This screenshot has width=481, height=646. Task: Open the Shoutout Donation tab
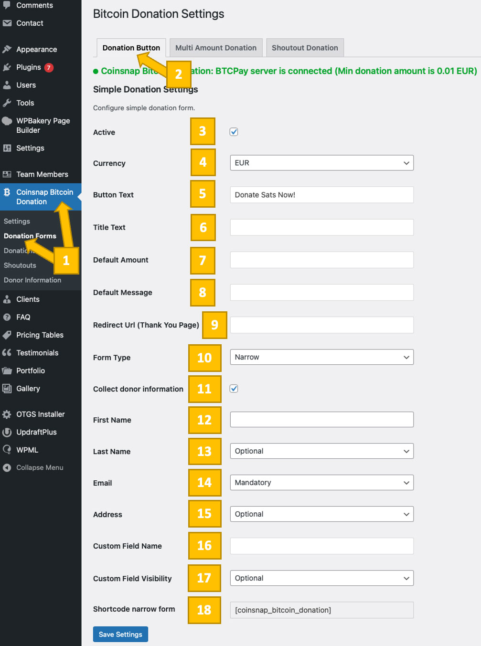coord(305,48)
